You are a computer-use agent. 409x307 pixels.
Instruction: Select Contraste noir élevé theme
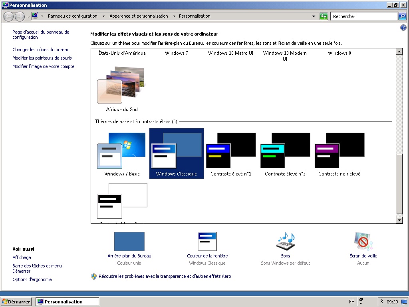click(340, 153)
